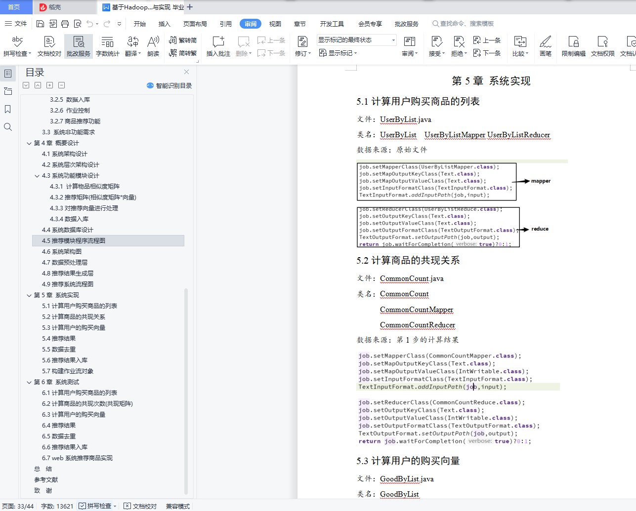The height and width of the screenshot is (511, 636).
Task: Switch to the 引用 ribbon tab
Action: tap(226, 24)
